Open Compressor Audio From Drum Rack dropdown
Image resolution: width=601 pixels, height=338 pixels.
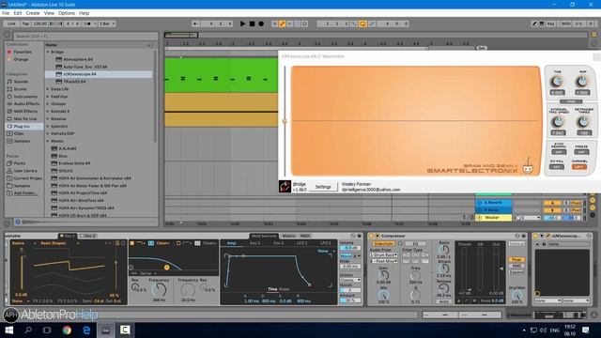383,254
